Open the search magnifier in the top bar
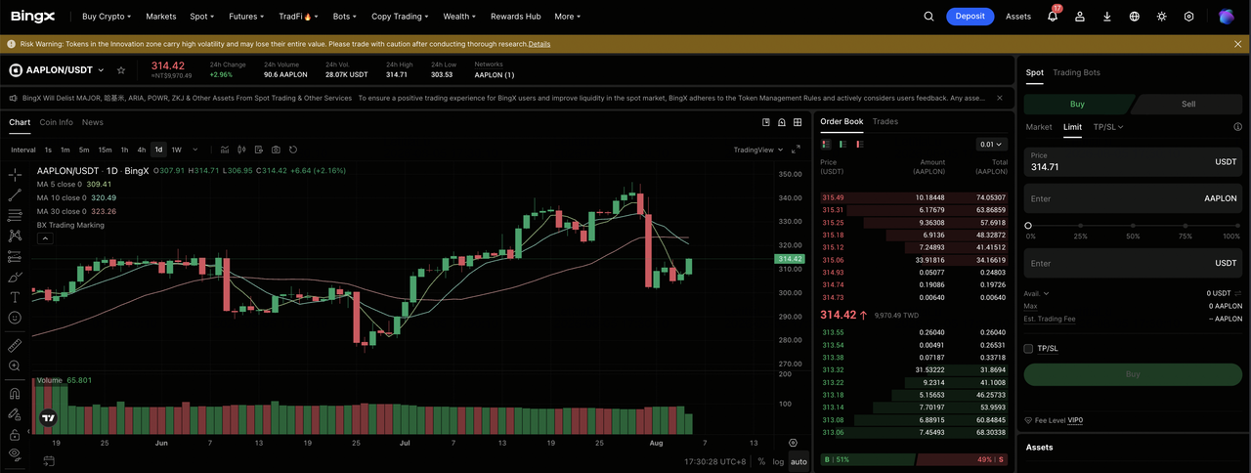 pyautogui.click(x=929, y=17)
